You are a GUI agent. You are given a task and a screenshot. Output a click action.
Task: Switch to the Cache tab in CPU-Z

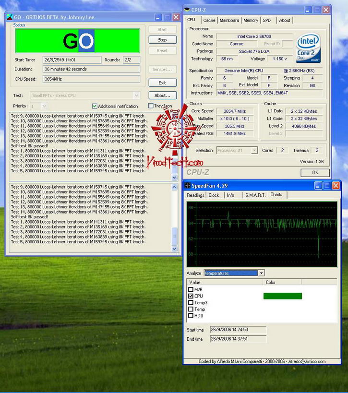(x=209, y=20)
